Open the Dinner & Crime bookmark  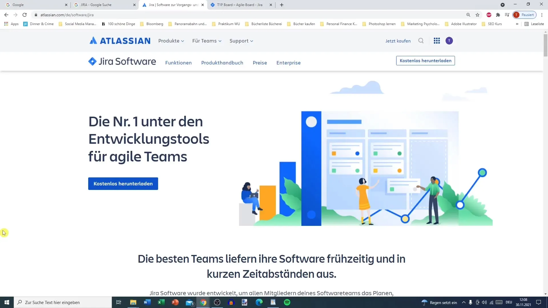[39, 24]
